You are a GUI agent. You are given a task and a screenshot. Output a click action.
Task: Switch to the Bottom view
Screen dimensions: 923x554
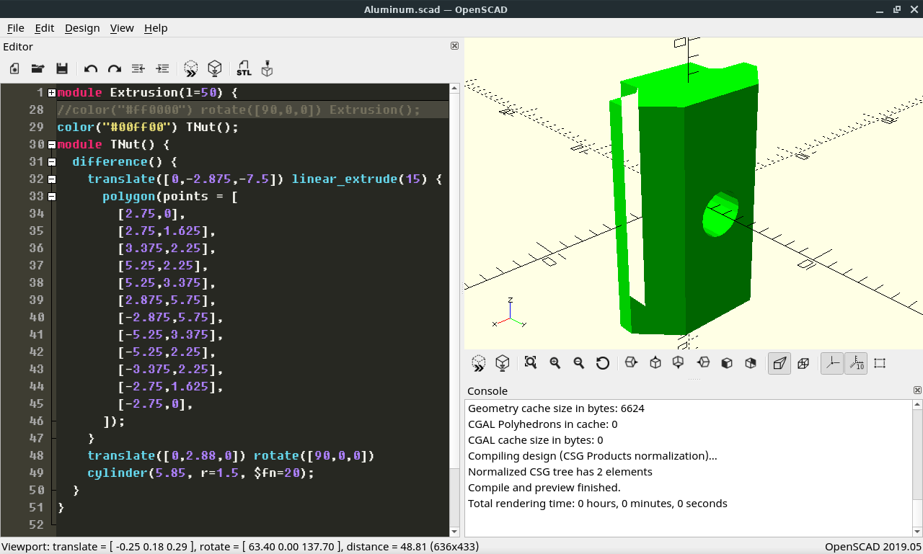coord(679,363)
